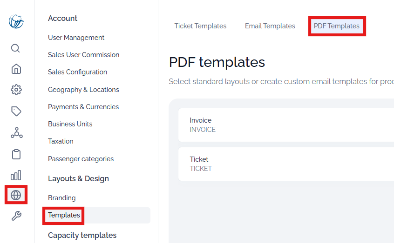Select the price tag icon

pyautogui.click(x=16, y=112)
